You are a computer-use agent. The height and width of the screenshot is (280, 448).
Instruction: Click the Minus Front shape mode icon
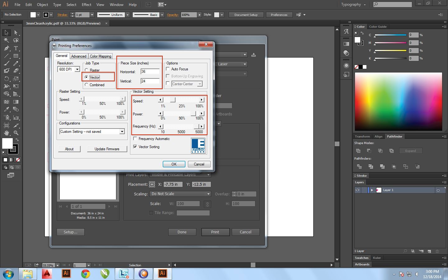[x=369, y=151]
